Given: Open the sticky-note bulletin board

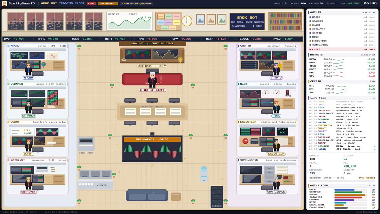Looking at the screenshot, I should point(168,21).
